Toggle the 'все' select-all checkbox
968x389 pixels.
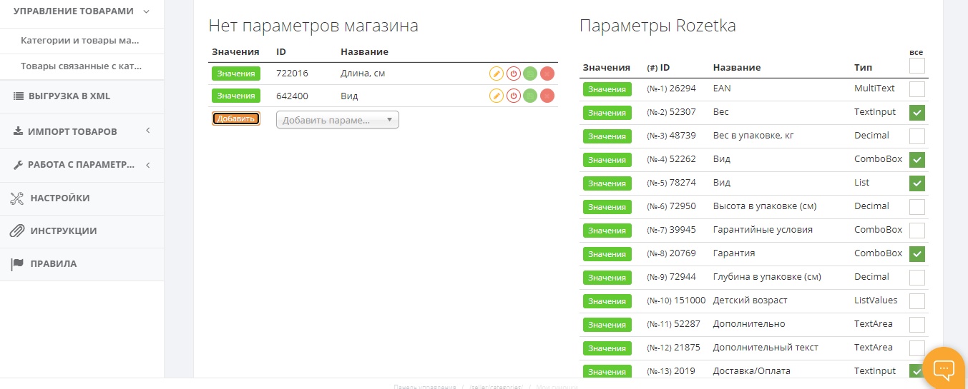[x=917, y=66]
